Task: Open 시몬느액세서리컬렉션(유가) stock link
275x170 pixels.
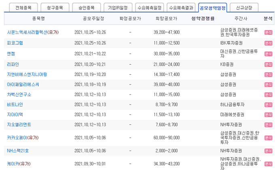Action: pyautogui.click(x=33, y=32)
